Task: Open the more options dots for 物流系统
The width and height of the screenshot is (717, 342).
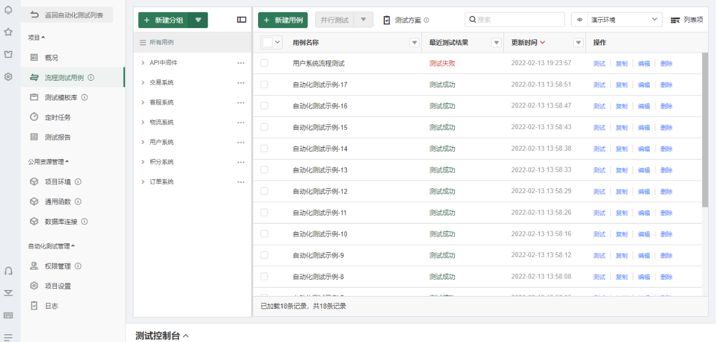Action: pos(241,123)
